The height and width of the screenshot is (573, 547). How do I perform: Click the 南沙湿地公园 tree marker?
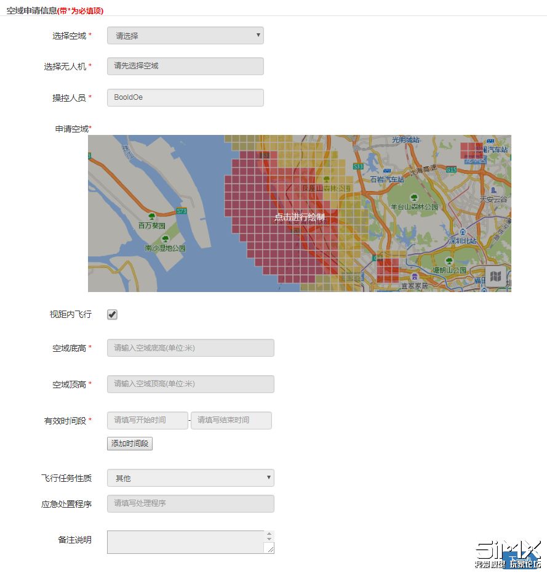pyautogui.click(x=166, y=239)
